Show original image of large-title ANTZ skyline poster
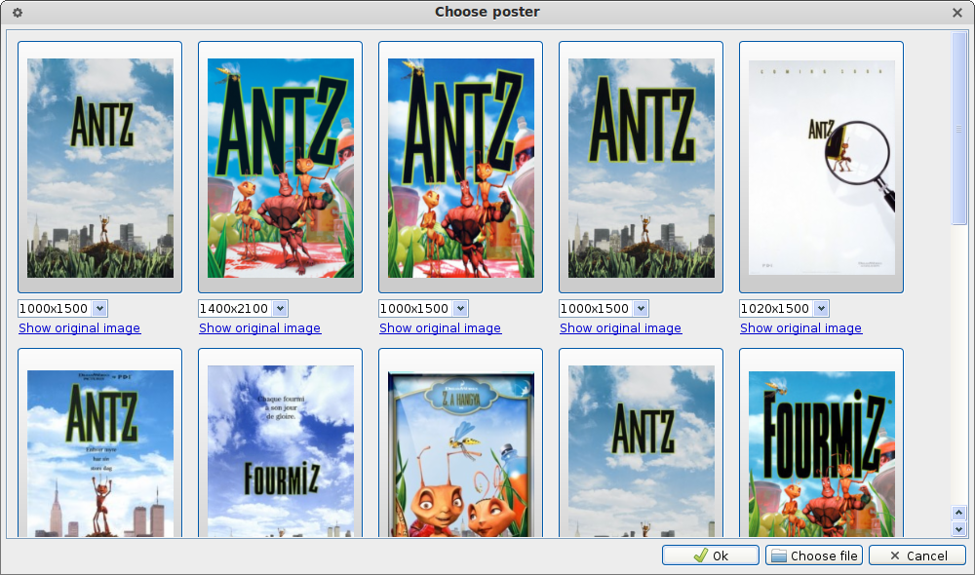The image size is (975, 575). (620, 328)
